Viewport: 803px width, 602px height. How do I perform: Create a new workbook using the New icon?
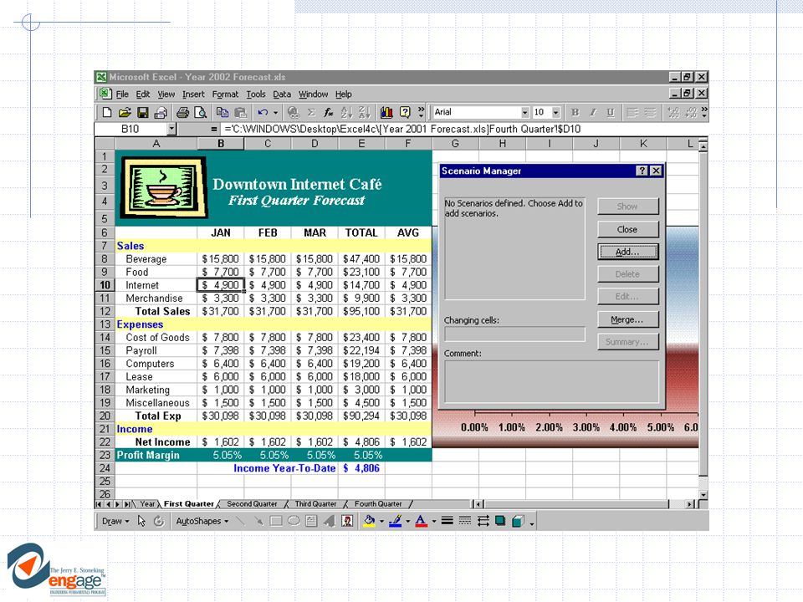[x=107, y=112]
